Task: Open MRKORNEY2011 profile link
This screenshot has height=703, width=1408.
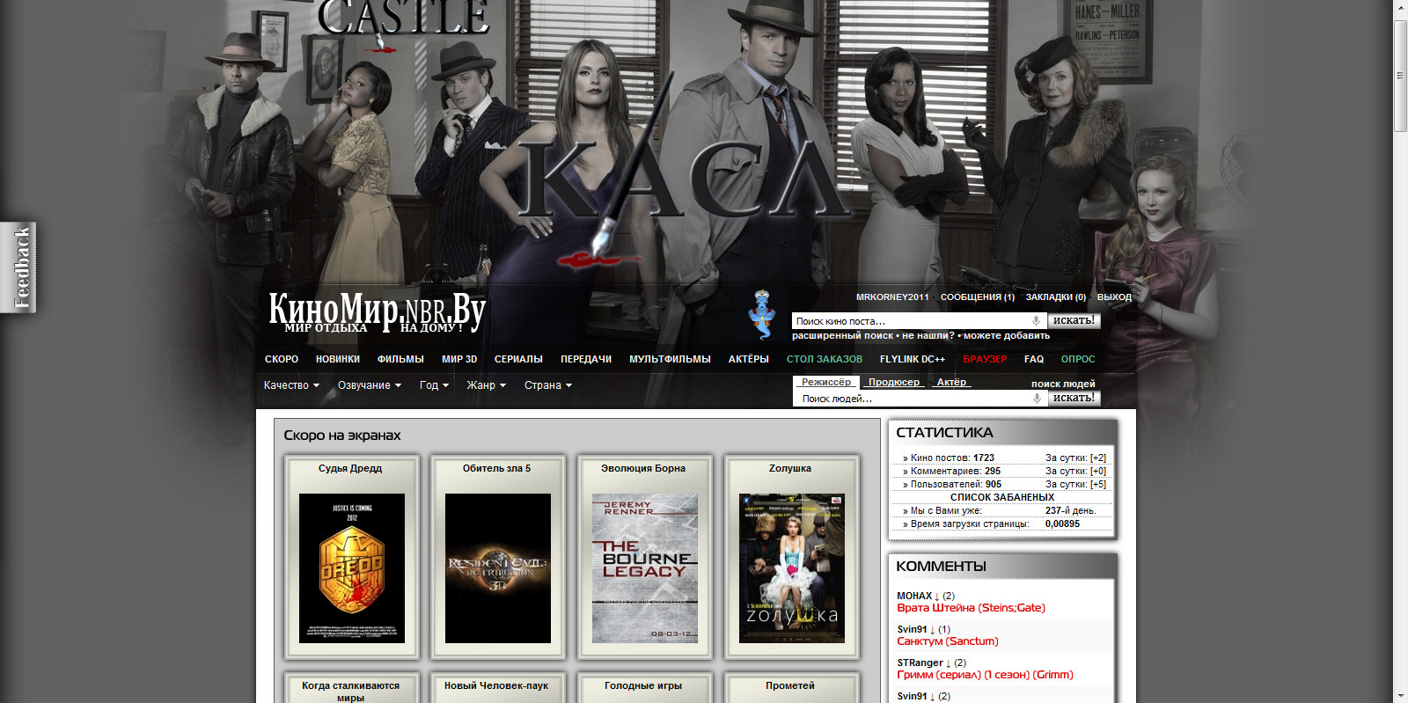Action: point(892,297)
